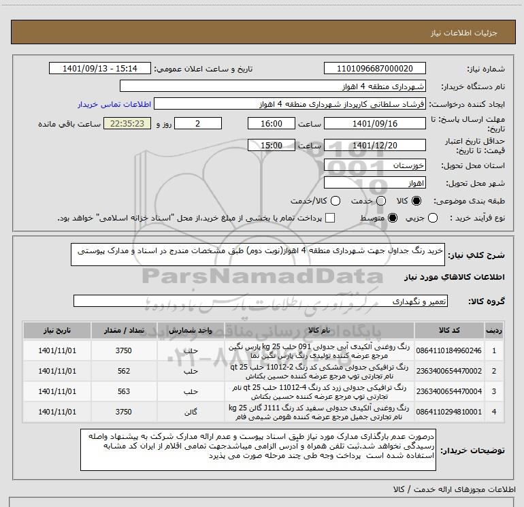Click row 2 product name رنگ ترافیکی مشکی 11012-2
Image resolution: width=524 pixels, height=507 pixels.
[318, 372]
